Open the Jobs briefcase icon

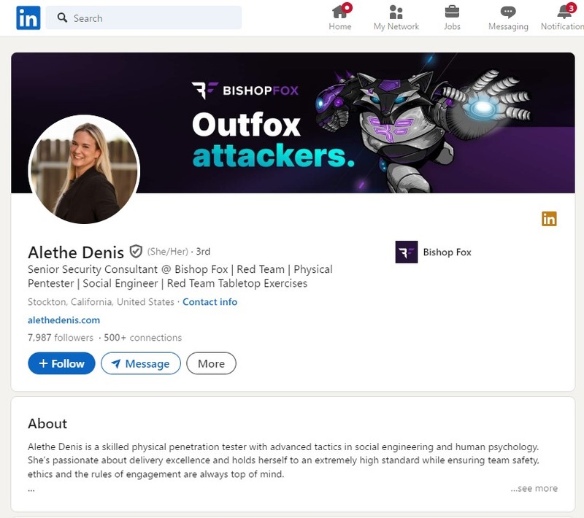[452, 12]
